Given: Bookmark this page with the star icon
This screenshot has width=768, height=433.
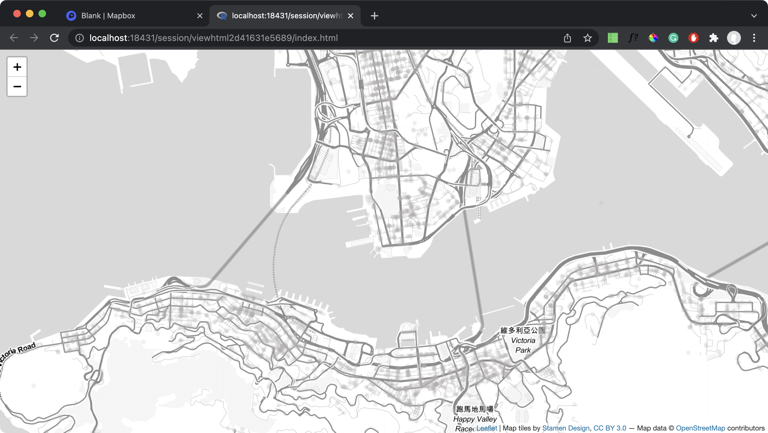Looking at the screenshot, I should [x=587, y=38].
